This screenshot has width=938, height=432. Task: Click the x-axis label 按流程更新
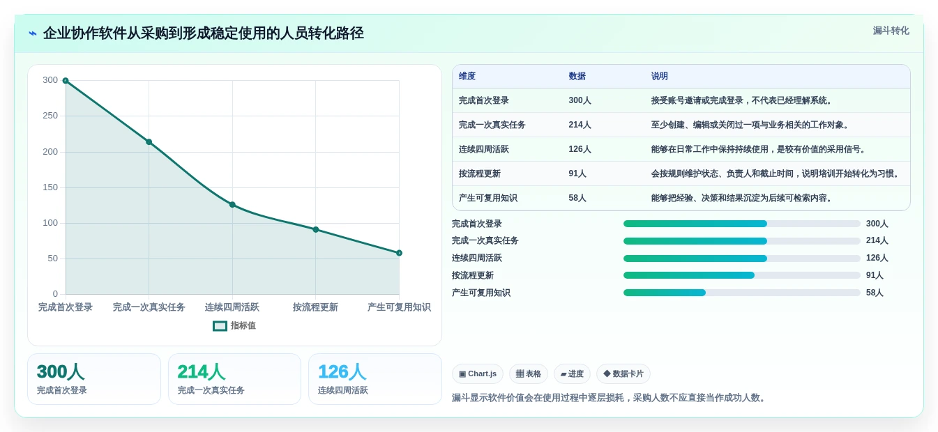[x=315, y=307]
